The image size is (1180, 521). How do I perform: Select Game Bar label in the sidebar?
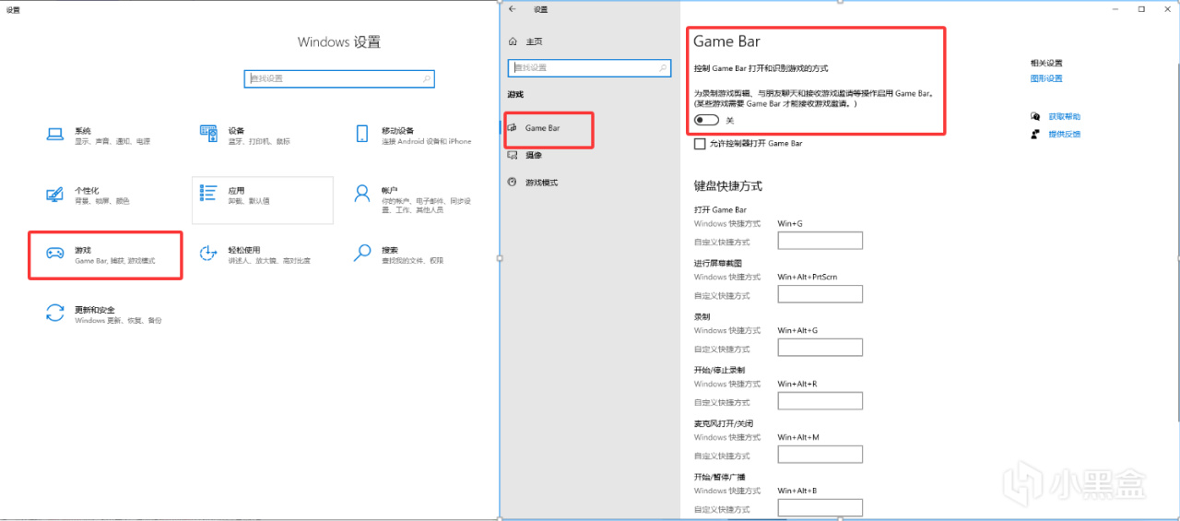[542, 128]
